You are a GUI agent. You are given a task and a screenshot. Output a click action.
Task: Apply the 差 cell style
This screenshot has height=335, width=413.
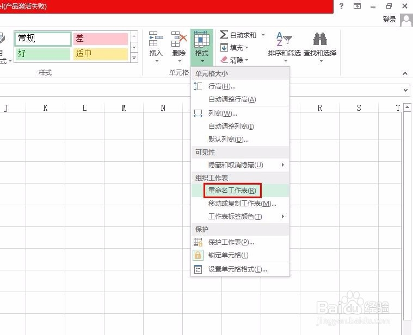[x=100, y=39]
